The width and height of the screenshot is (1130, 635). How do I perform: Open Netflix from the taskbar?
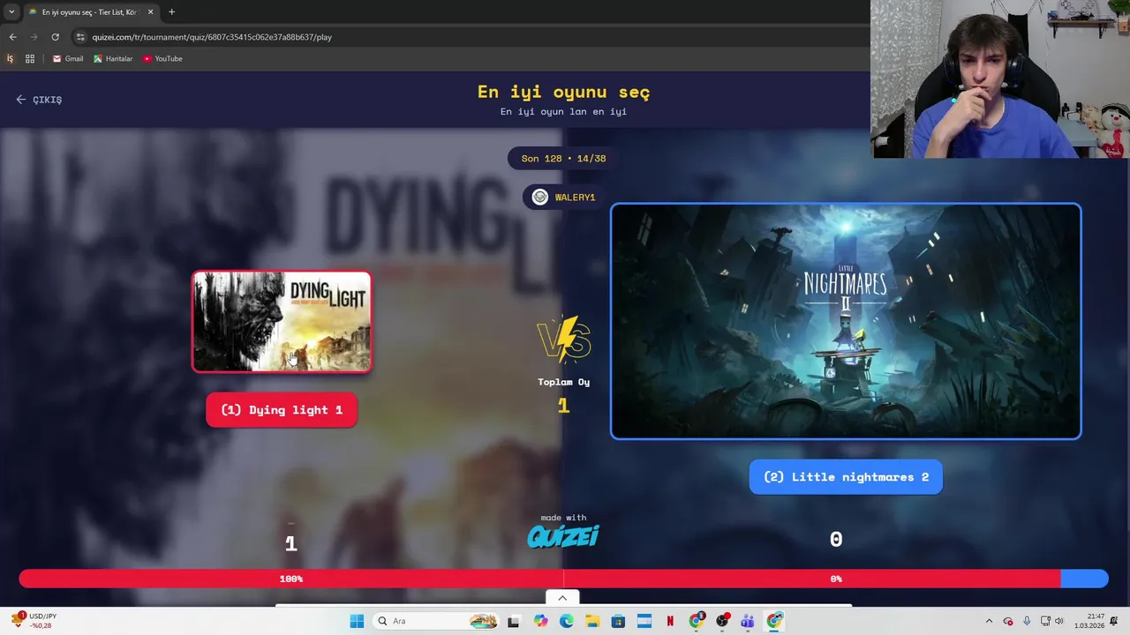click(670, 621)
